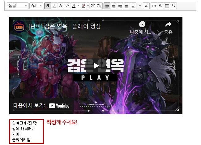
Task: Expand the font color picker arrow
Action: 79,6
